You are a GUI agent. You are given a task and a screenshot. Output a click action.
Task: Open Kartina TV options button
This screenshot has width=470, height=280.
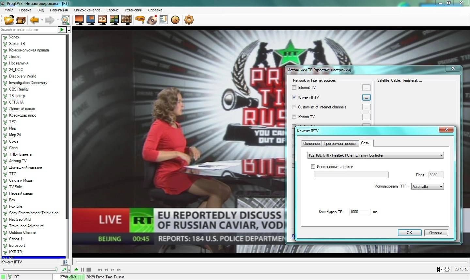click(x=367, y=117)
